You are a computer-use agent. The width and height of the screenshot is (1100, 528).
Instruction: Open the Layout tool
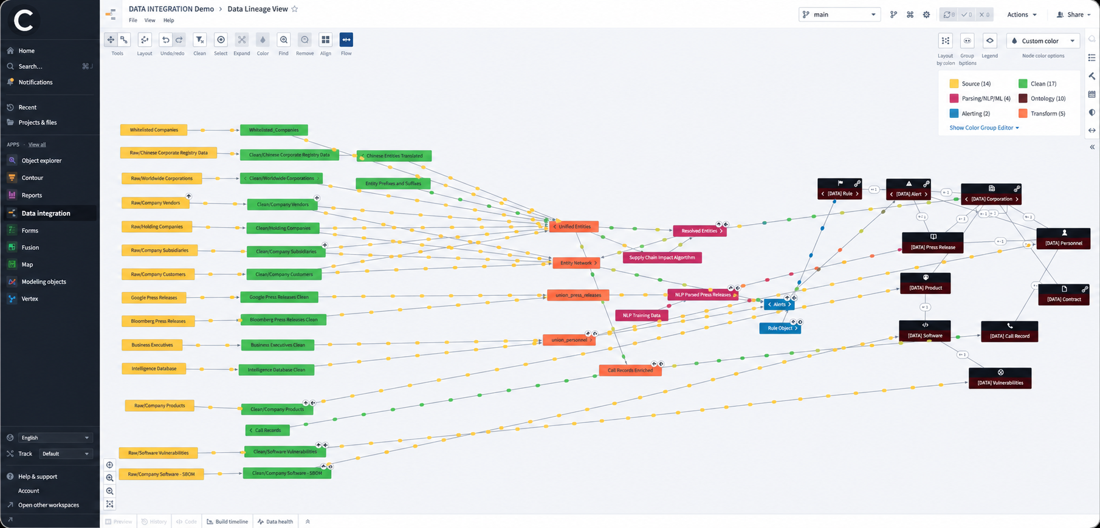click(145, 39)
